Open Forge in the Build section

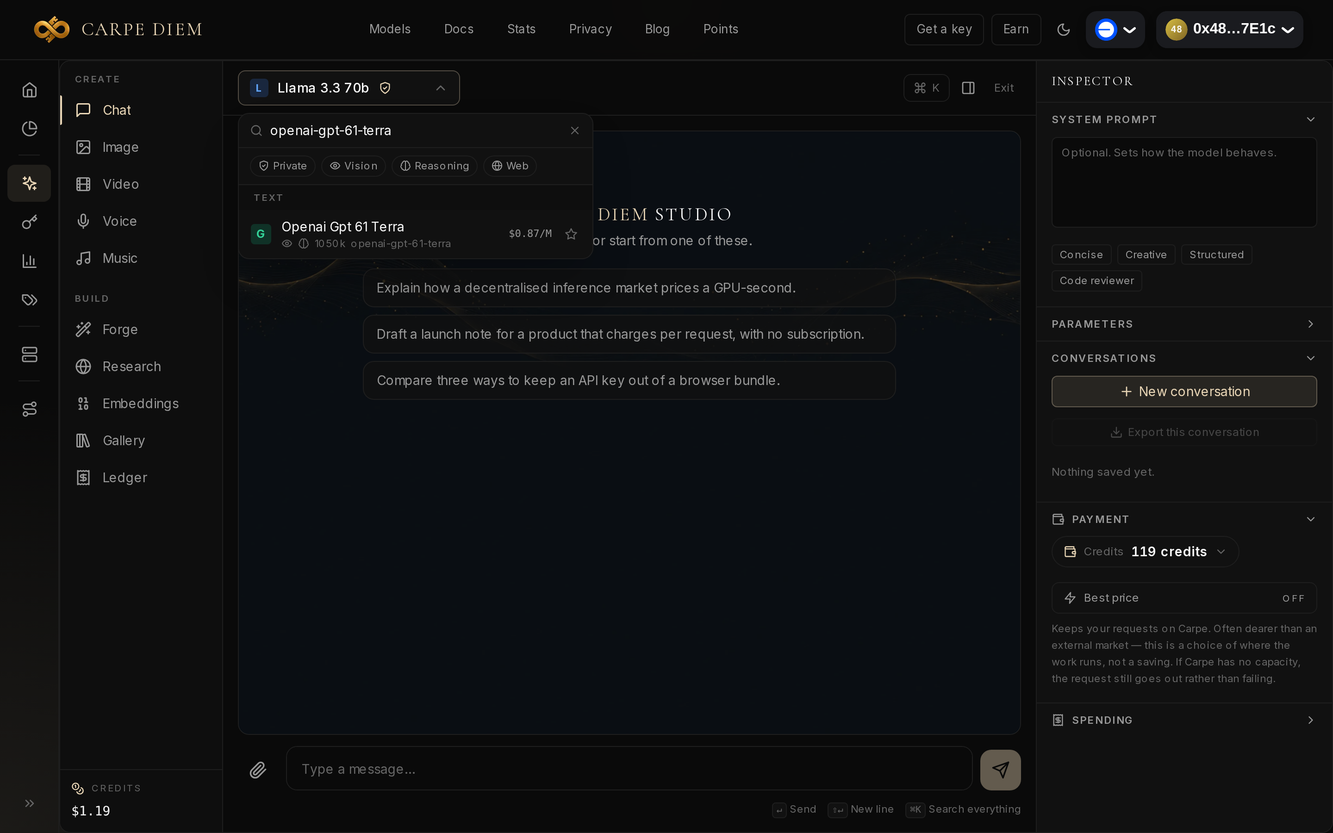click(x=142, y=329)
